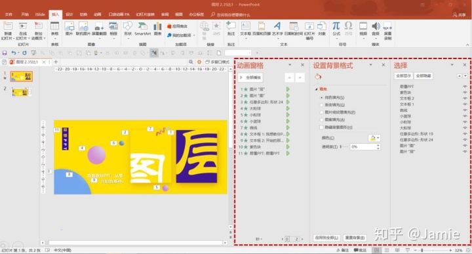Open the 动画窗格 pane options dropdown arrow
This screenshot has height=254, width=472.
pyautogui.click(x=290, y=65)
